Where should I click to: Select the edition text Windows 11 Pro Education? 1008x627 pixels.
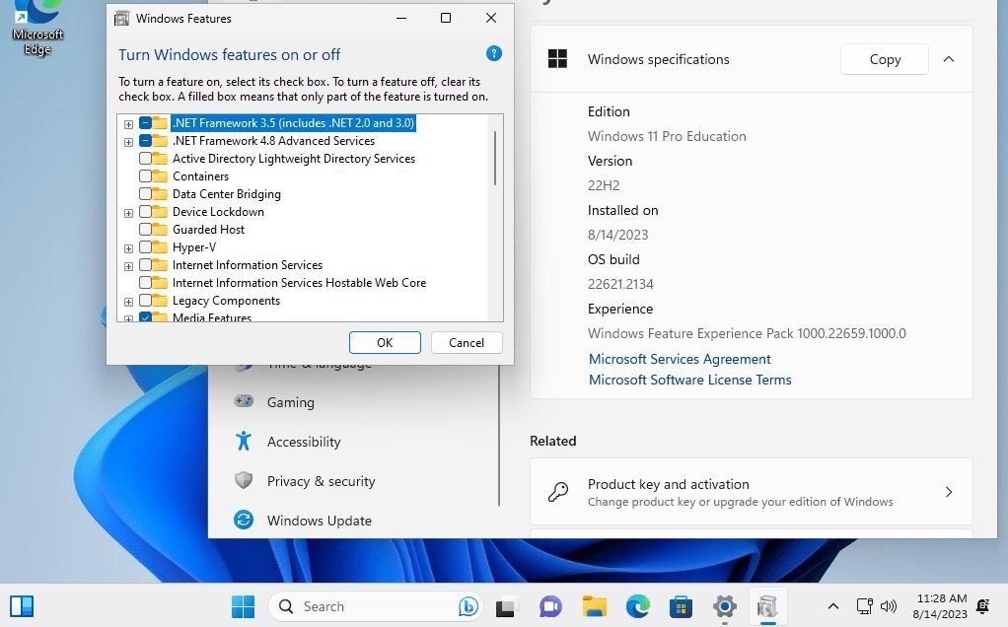click(667, 136)
